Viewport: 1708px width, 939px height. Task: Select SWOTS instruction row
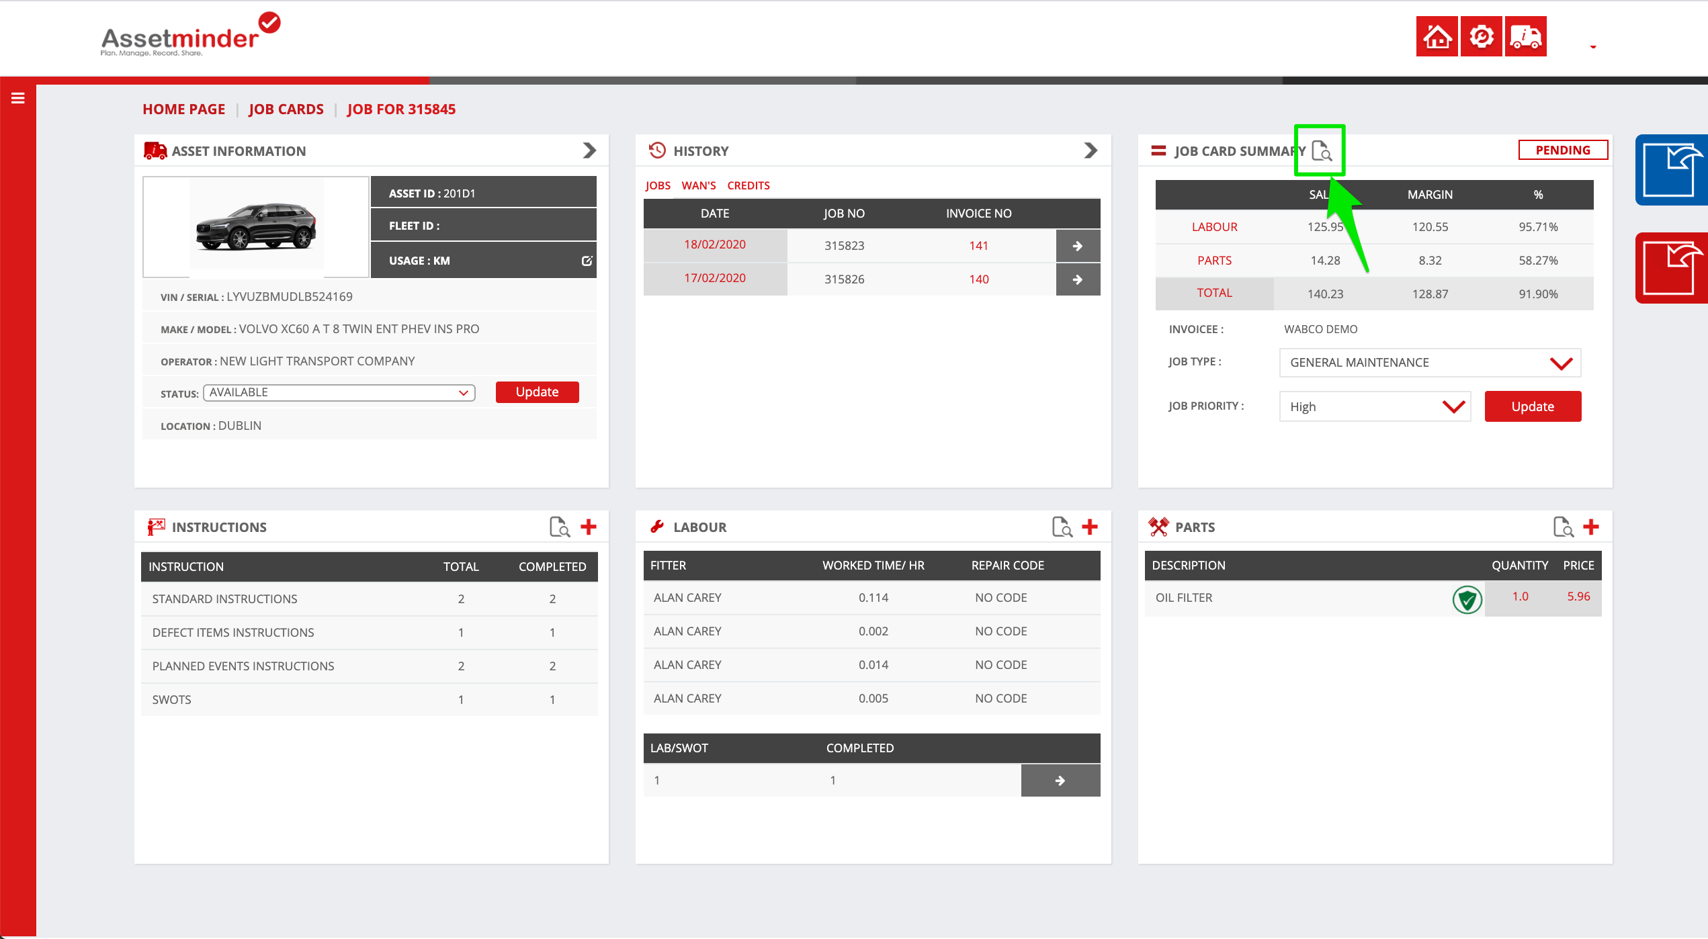coord(370,700)
